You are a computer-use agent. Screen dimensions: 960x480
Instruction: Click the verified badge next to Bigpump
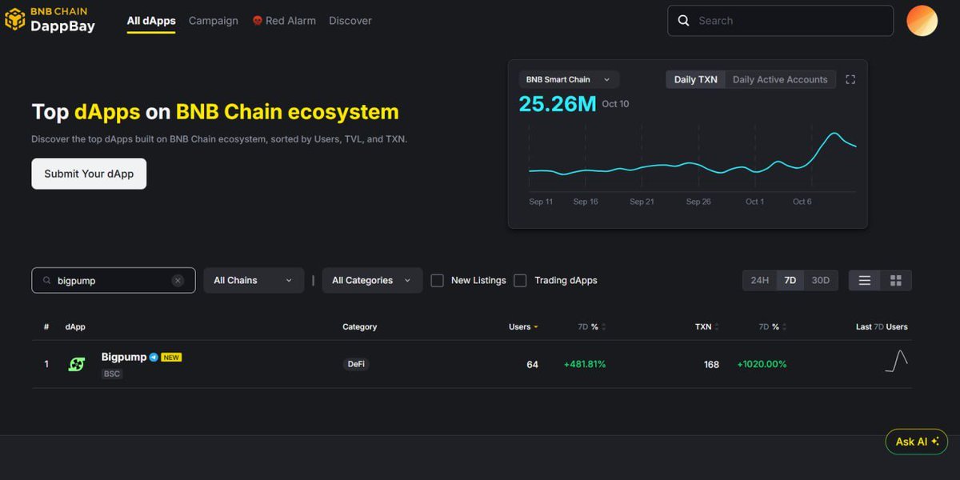(x=154, y=358)
